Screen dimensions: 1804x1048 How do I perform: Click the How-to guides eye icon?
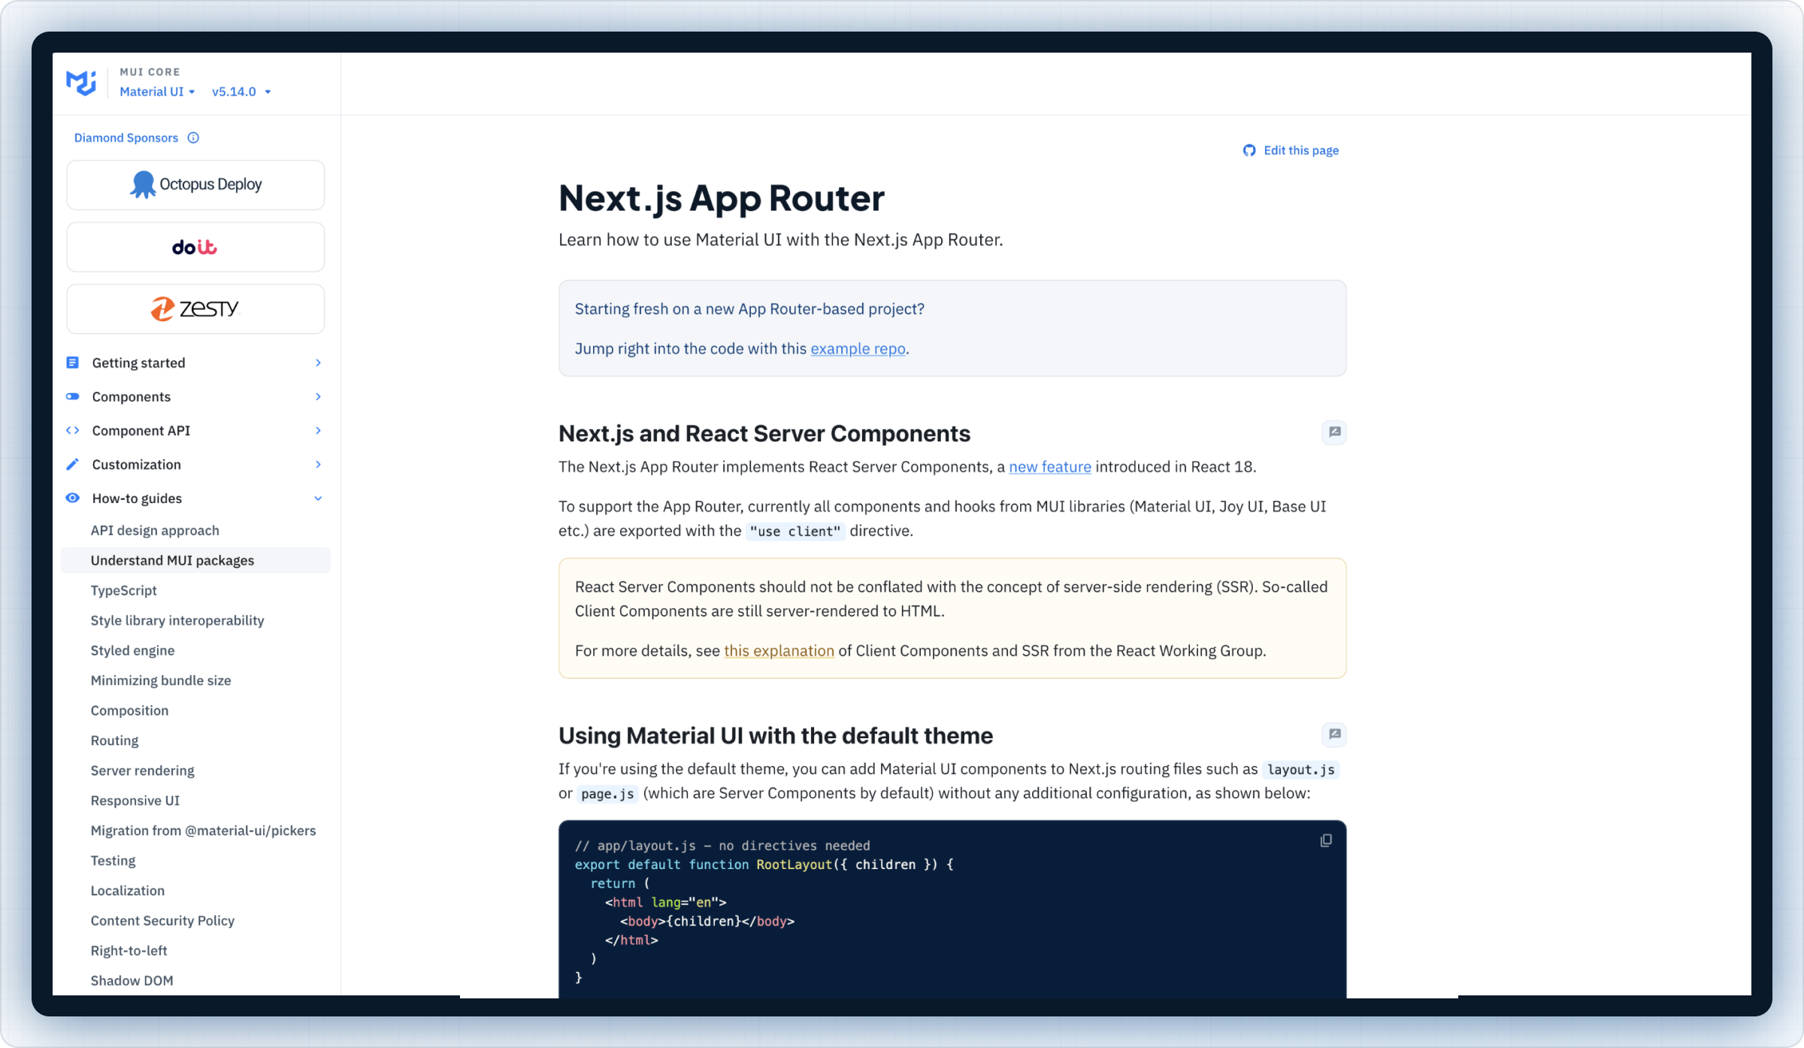point(74,498)
